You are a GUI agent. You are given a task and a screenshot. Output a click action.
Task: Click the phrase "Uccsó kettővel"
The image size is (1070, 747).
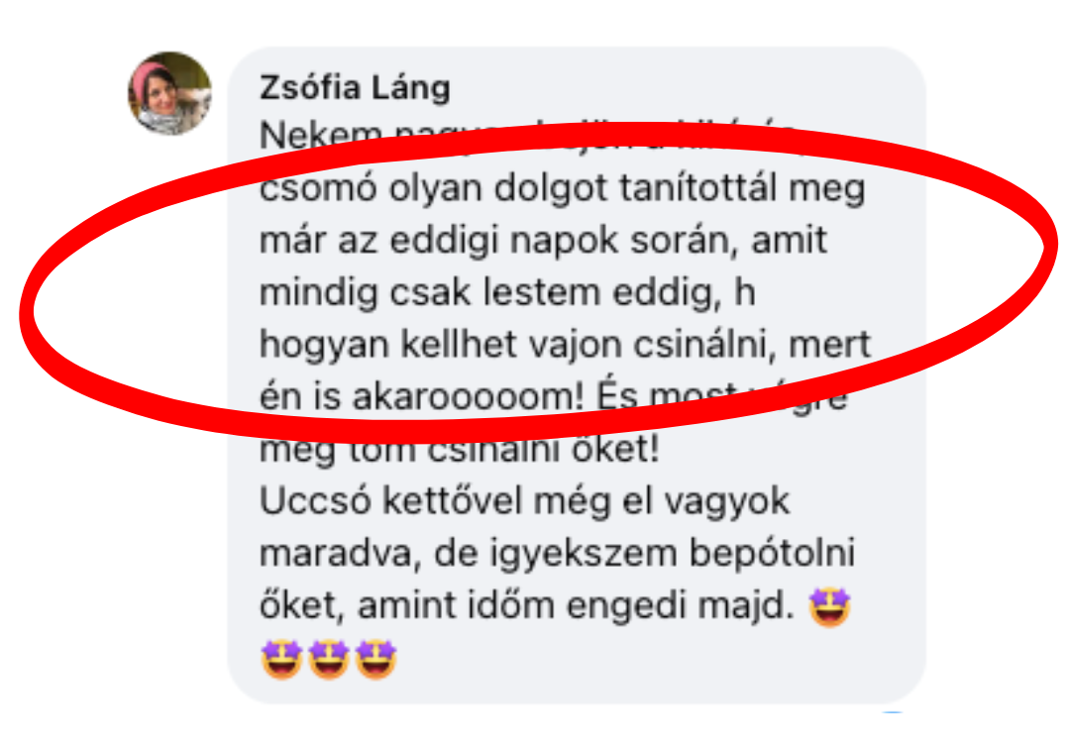click(389, 500)
